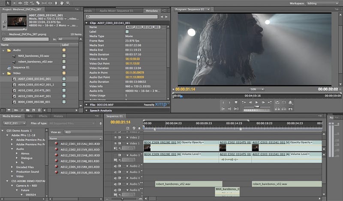Click the Set In Point button
Viewport: 343px width, 201px height.
click(223, 102)
